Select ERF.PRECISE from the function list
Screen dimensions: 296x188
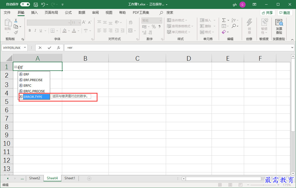[x=34, y=80]
